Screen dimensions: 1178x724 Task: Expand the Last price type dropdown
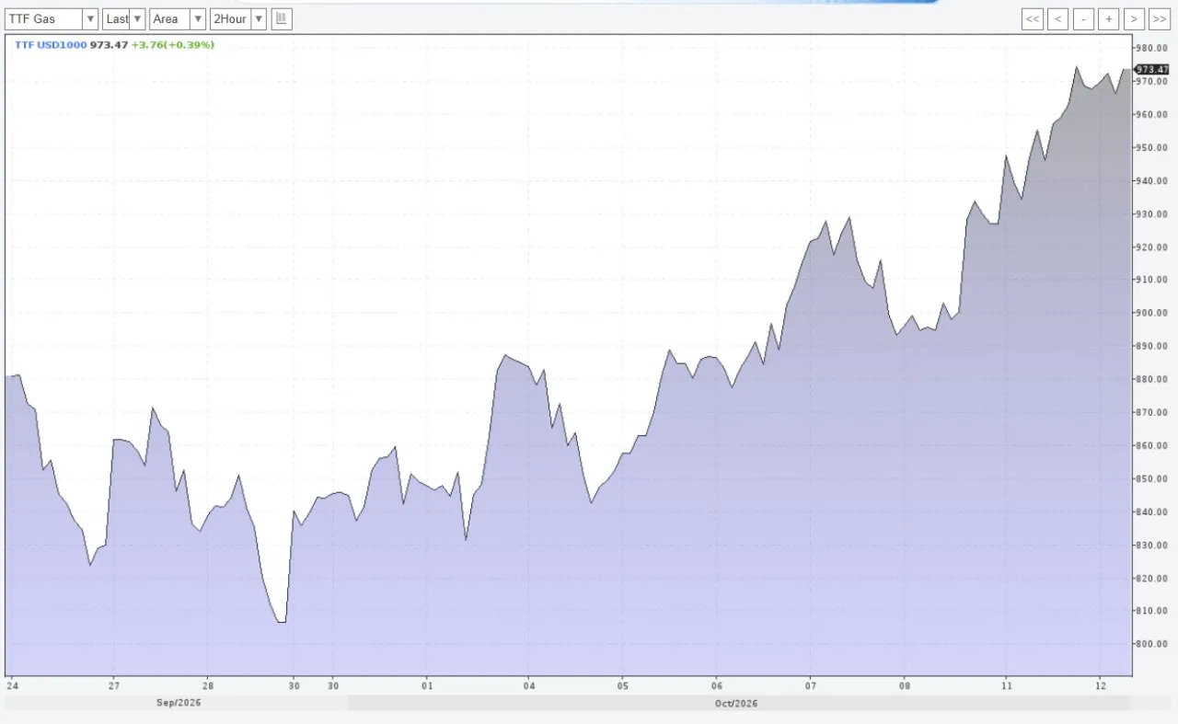pyautogui.click(x=123, y=18)
